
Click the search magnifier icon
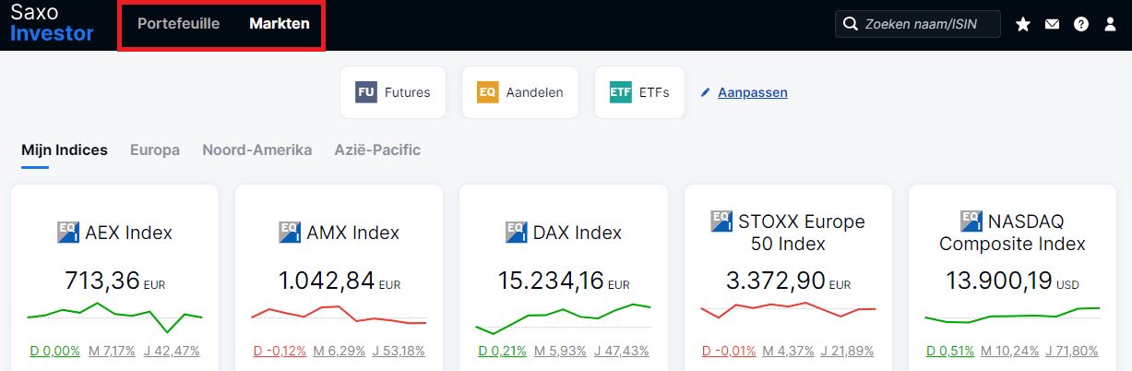click(x=850, y=24)
